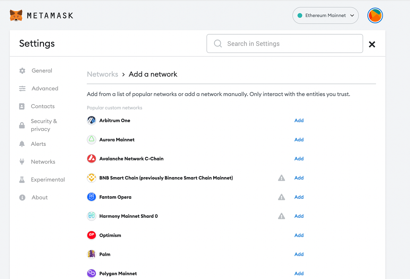Add the Arbitrum One network
This screenshot has width=410, height=279.
click(299, 120)
